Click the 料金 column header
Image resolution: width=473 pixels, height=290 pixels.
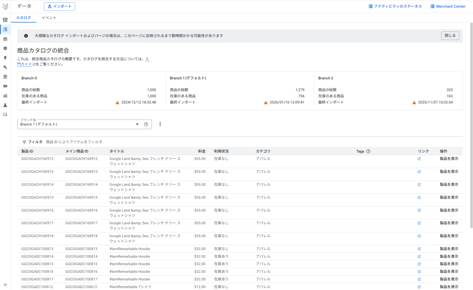pos(202,151)
